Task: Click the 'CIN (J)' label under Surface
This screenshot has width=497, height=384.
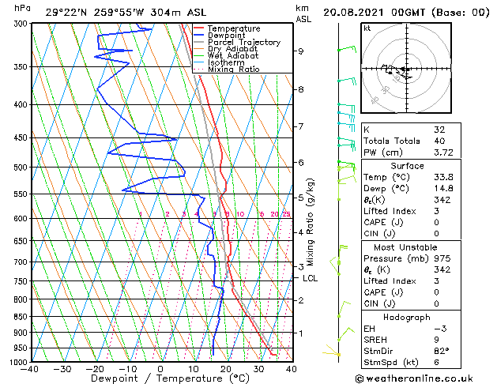Action: pyautogui.click(x=379, y=234)
